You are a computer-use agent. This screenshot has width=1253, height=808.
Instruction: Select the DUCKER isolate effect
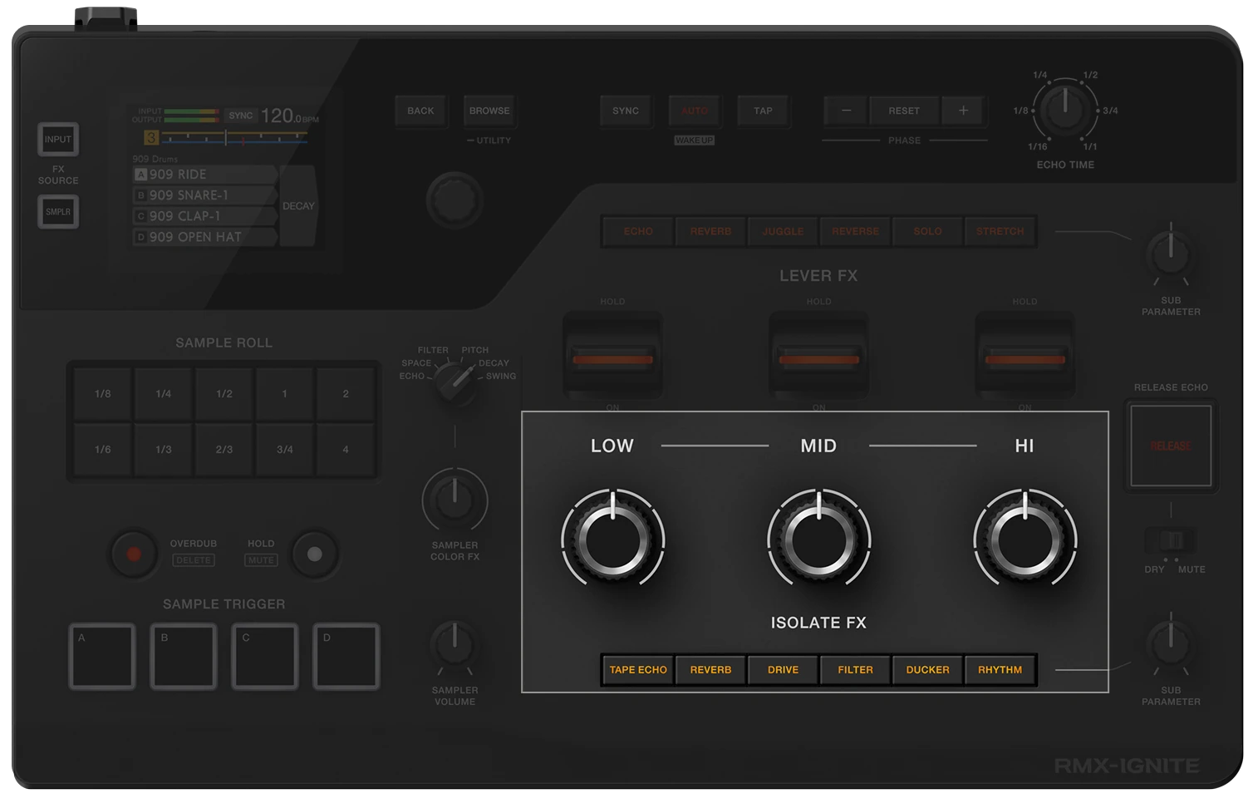[x=927, y=670]
